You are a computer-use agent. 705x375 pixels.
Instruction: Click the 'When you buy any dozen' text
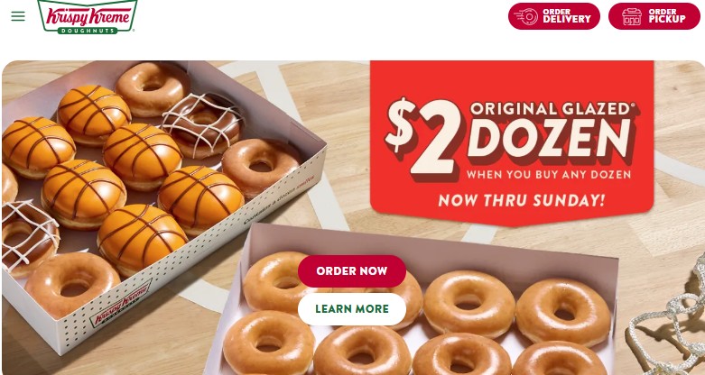[549, 175]
